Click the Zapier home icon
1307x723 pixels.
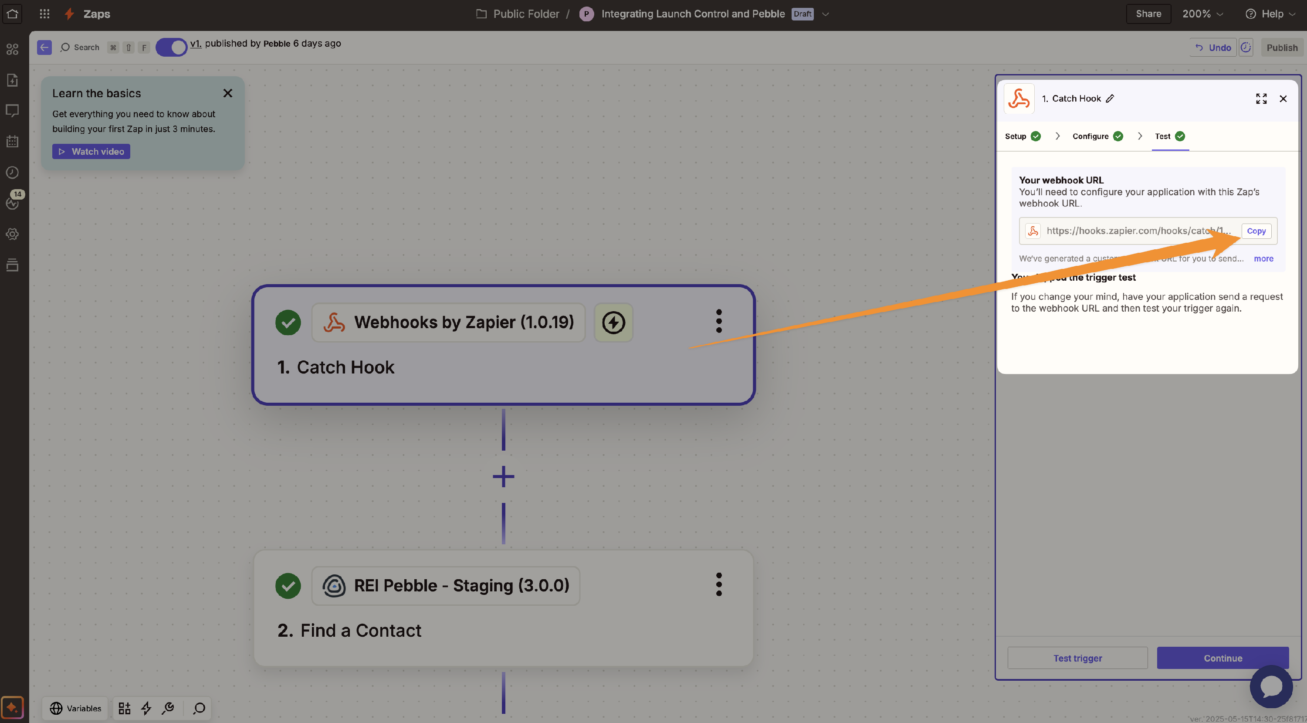pyautogui.click(x=12, y=14)
